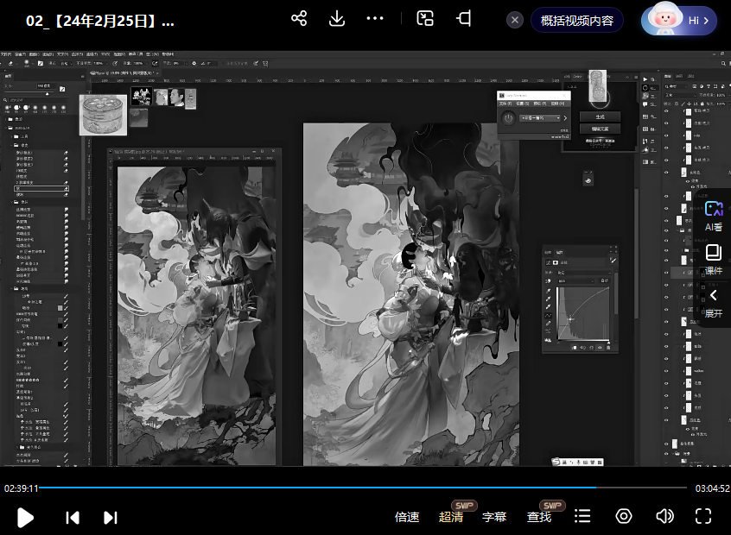The width and height of the screenshot is (731, 535).
Task: Click the share icon in top bar
Action: tap(299, 19)
